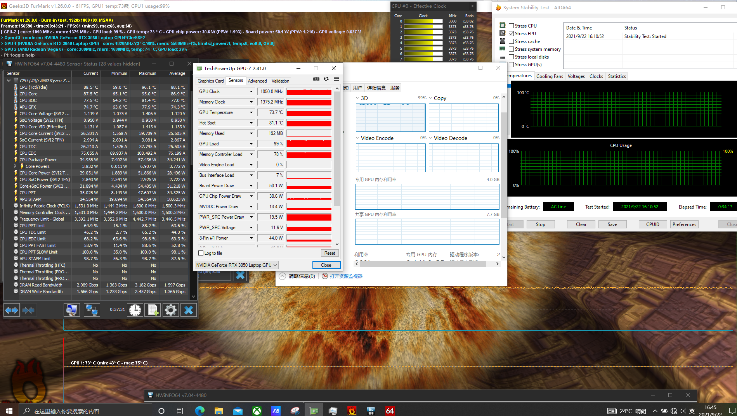The image size is (737, 416).
Task: Open Mail app from taskbar
Action: click(x=238, y=411)
